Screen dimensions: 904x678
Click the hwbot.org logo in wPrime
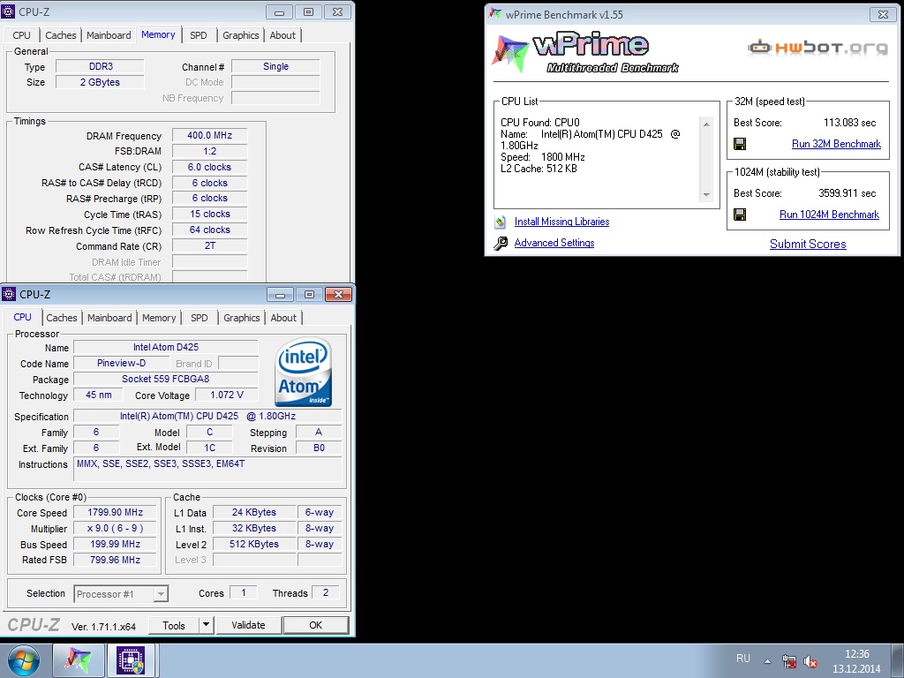tap(818, 48)
